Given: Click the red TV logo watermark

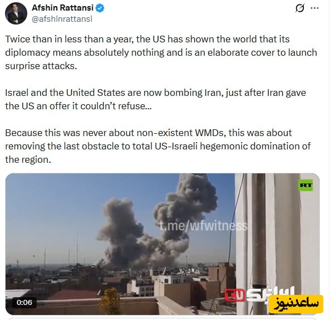Looking at the screenshot, I should [x=235, y=295].
